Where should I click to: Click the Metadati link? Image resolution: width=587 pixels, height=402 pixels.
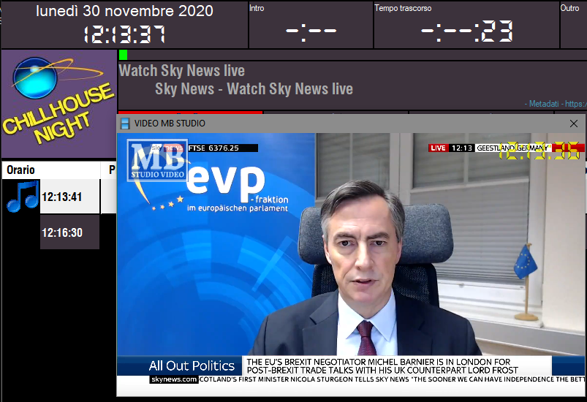(x=544, y=104)
